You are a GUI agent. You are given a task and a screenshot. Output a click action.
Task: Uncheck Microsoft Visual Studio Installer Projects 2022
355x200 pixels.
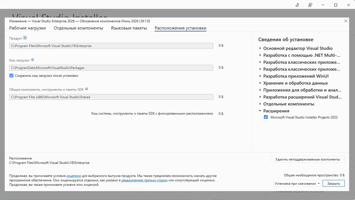coord(266,117)
